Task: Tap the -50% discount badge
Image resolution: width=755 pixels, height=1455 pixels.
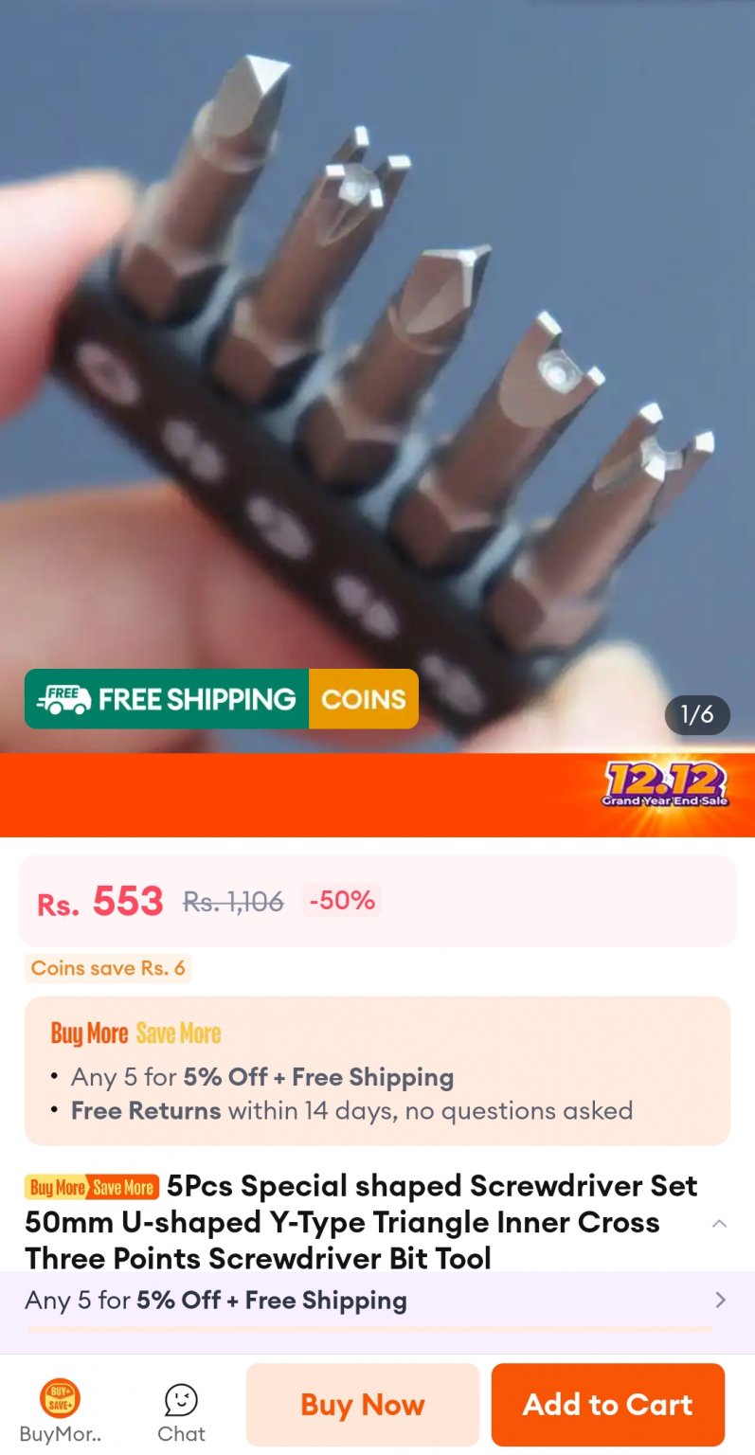Action: click(342, 901)
